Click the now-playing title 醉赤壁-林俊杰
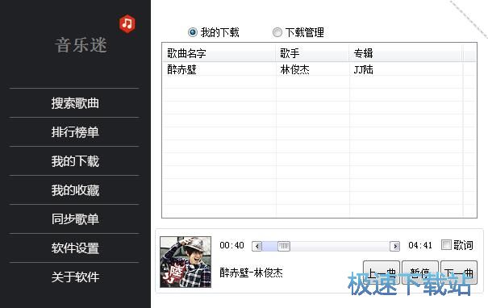Image resolution: width=488 pixels, height=308 pixels. (x=251, y=273)
